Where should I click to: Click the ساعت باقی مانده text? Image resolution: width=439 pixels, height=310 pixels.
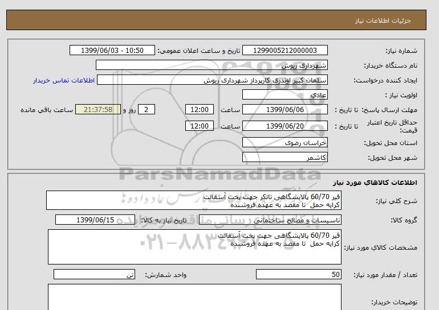[x=47, y=110]
